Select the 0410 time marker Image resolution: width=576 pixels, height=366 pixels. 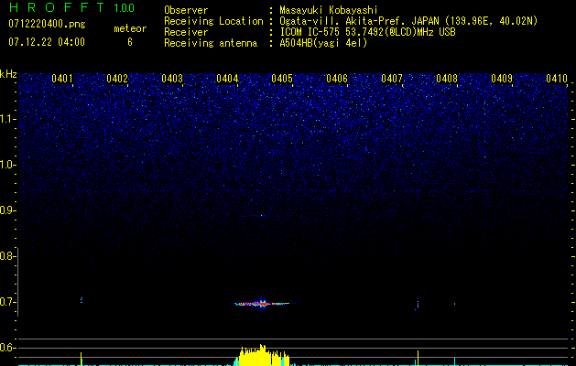556,79
